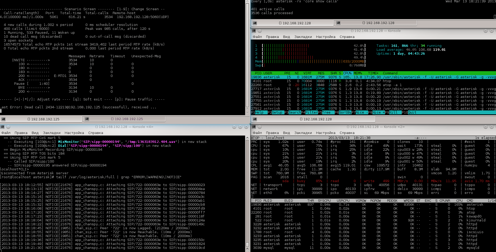Maximize the Konsole <2> window with the up-arrow button
The image size is (496, 252).
(x=492, y=127)
